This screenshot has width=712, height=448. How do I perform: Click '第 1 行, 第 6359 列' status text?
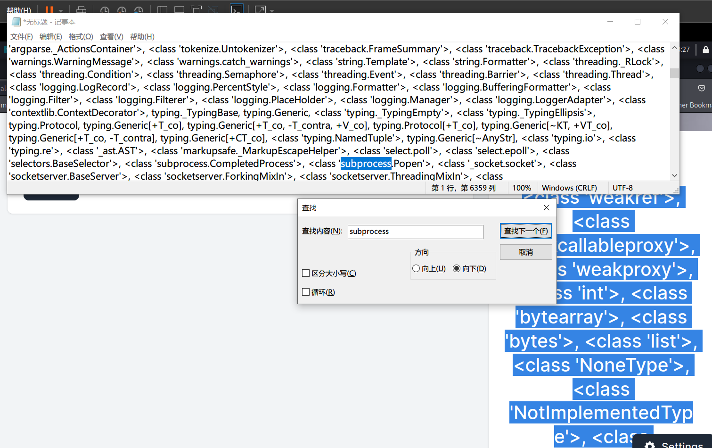click(464, 188)
